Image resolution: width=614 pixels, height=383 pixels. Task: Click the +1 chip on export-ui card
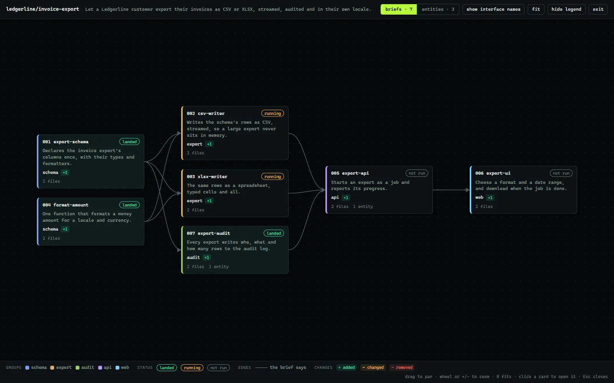(x=490, y=198)
